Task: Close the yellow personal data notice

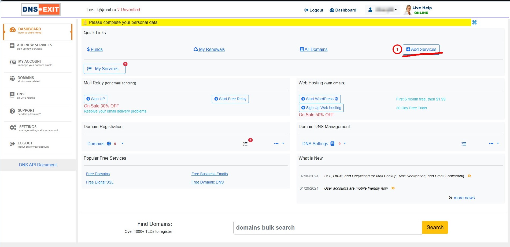Action: click(474, 23)
